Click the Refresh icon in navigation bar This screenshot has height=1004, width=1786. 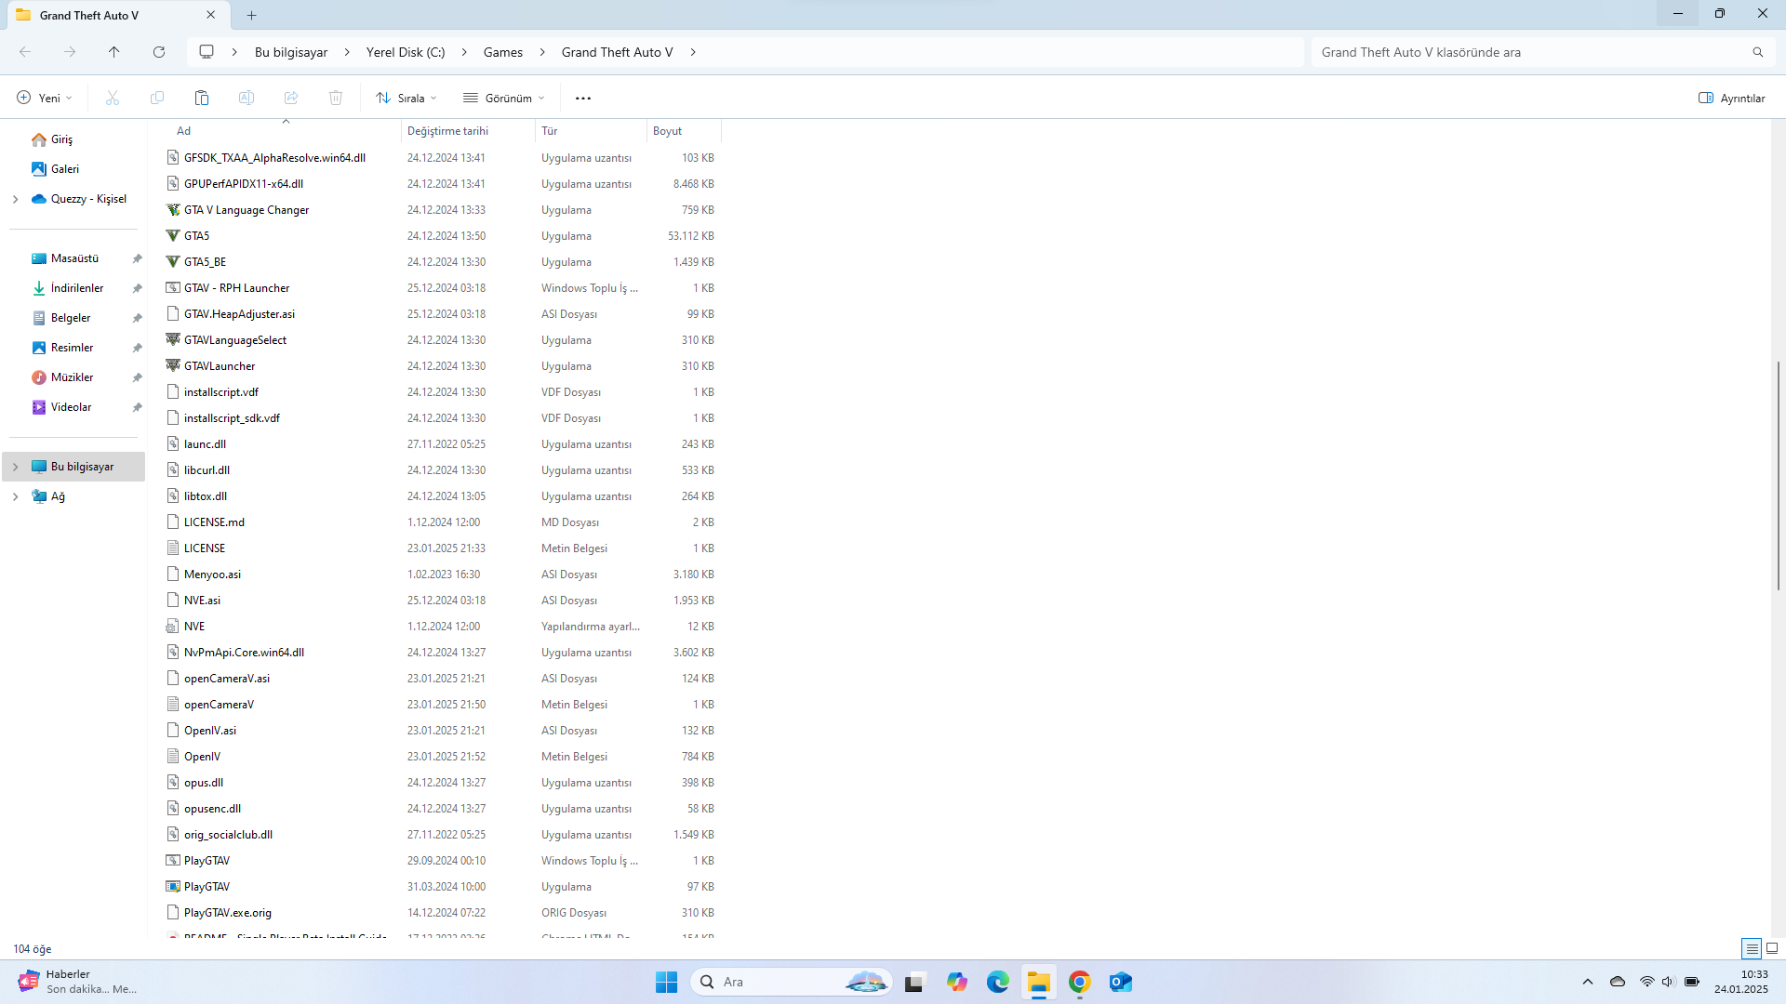[x=159, y=52]
